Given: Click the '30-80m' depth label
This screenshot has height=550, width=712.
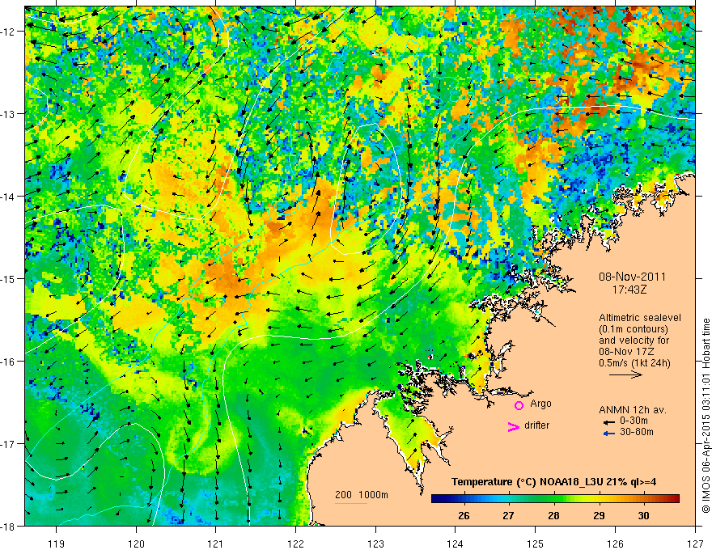Looking at the screenshot, I should pos(636,432).
